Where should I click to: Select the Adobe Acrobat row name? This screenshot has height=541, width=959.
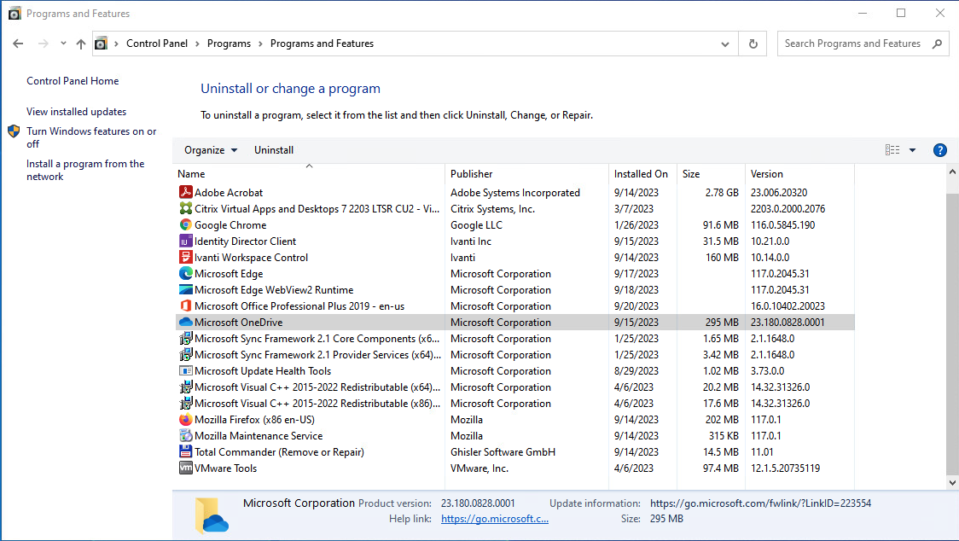pos(228,192)
